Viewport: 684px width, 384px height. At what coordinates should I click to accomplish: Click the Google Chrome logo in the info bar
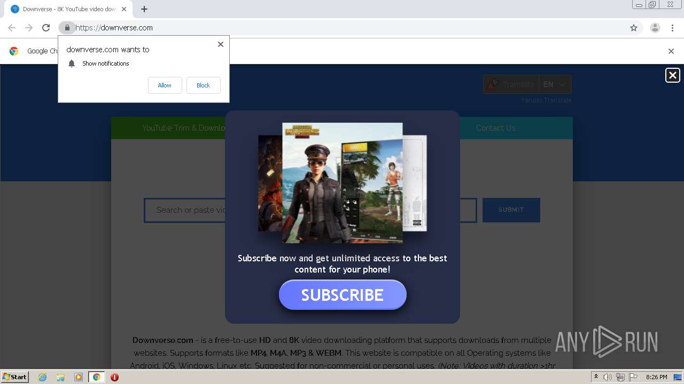pos(14,51)
